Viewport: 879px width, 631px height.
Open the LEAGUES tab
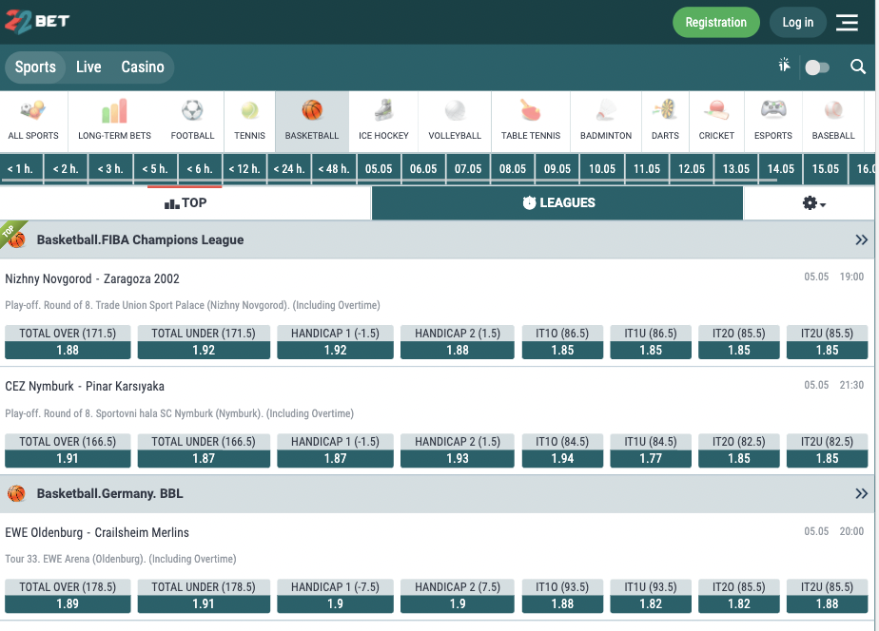[x=557, y=202]
